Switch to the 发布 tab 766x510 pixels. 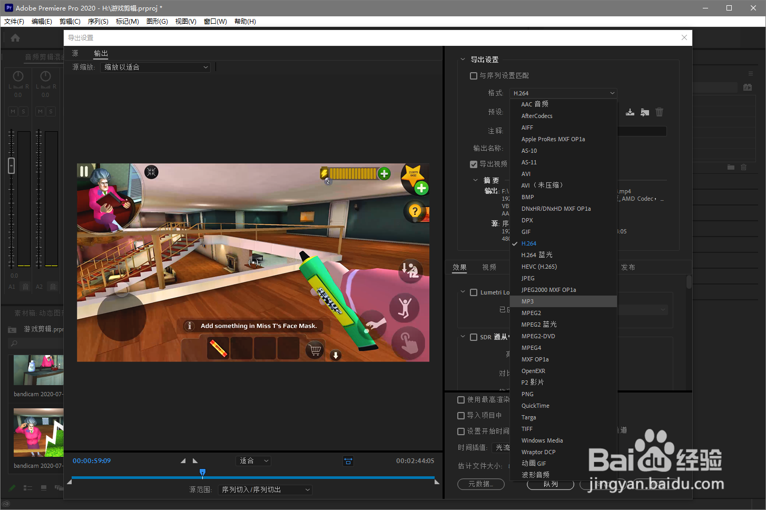pyautogui.click(x=628, y=268)
